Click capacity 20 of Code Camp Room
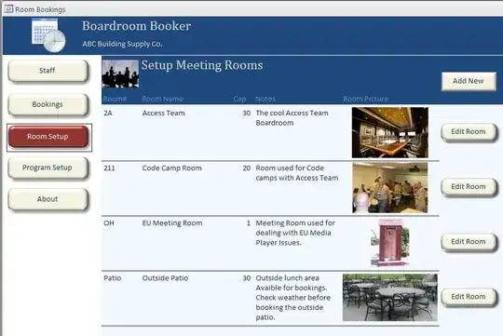Viewport: 503px width, 336px height. point(246,168)
